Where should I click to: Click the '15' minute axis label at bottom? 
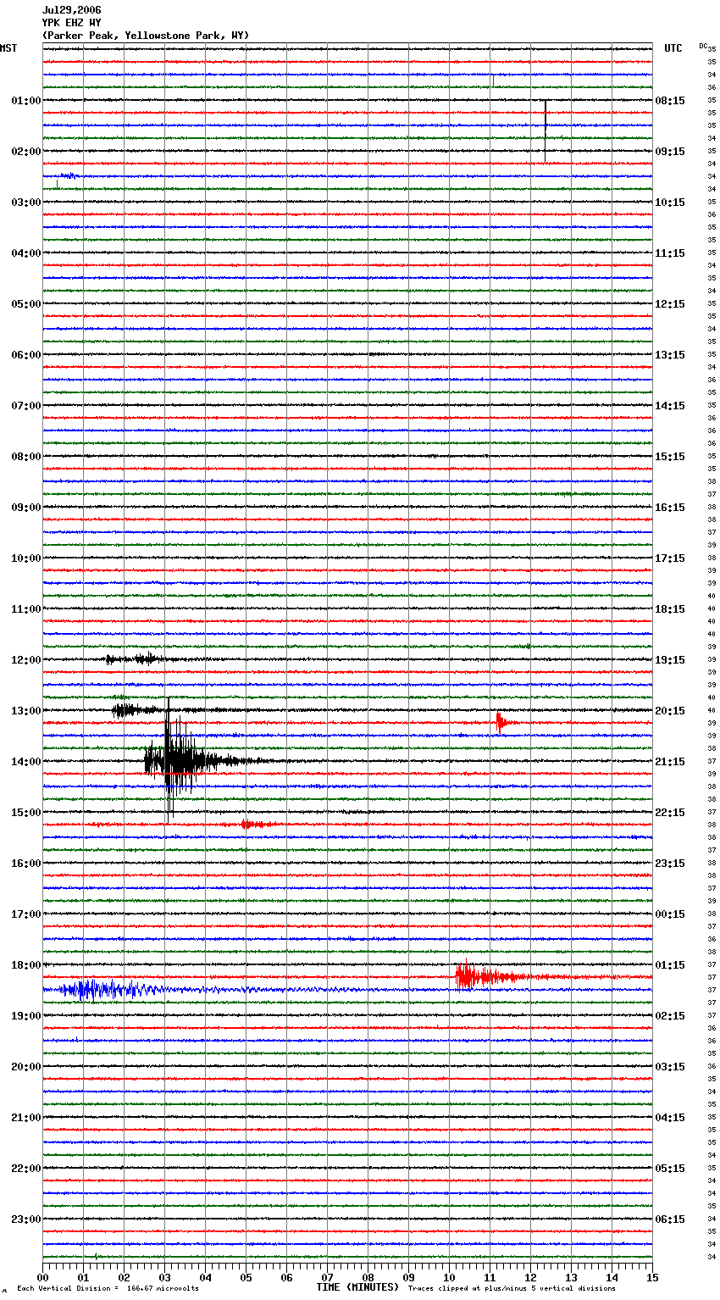click(x=652, y=1277)
